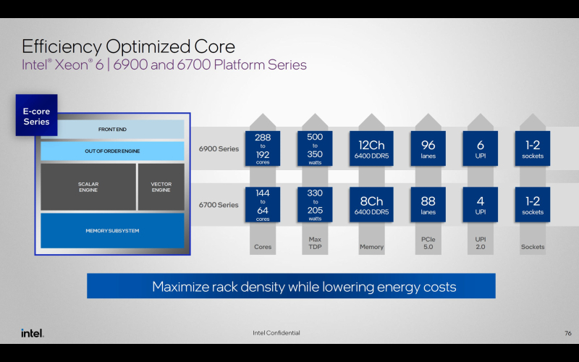Click the 500 to 350 watts tile
The image size is (579, 362).
click(x=315, y=148)
